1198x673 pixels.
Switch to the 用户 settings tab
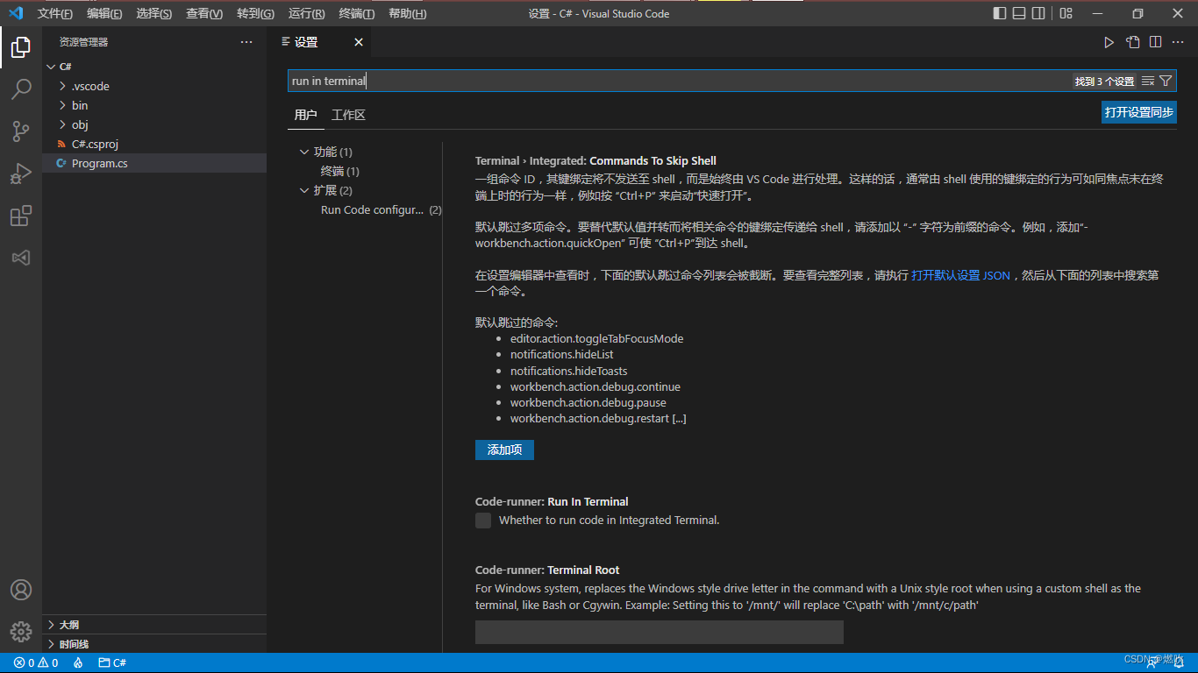tap(305, 115)
